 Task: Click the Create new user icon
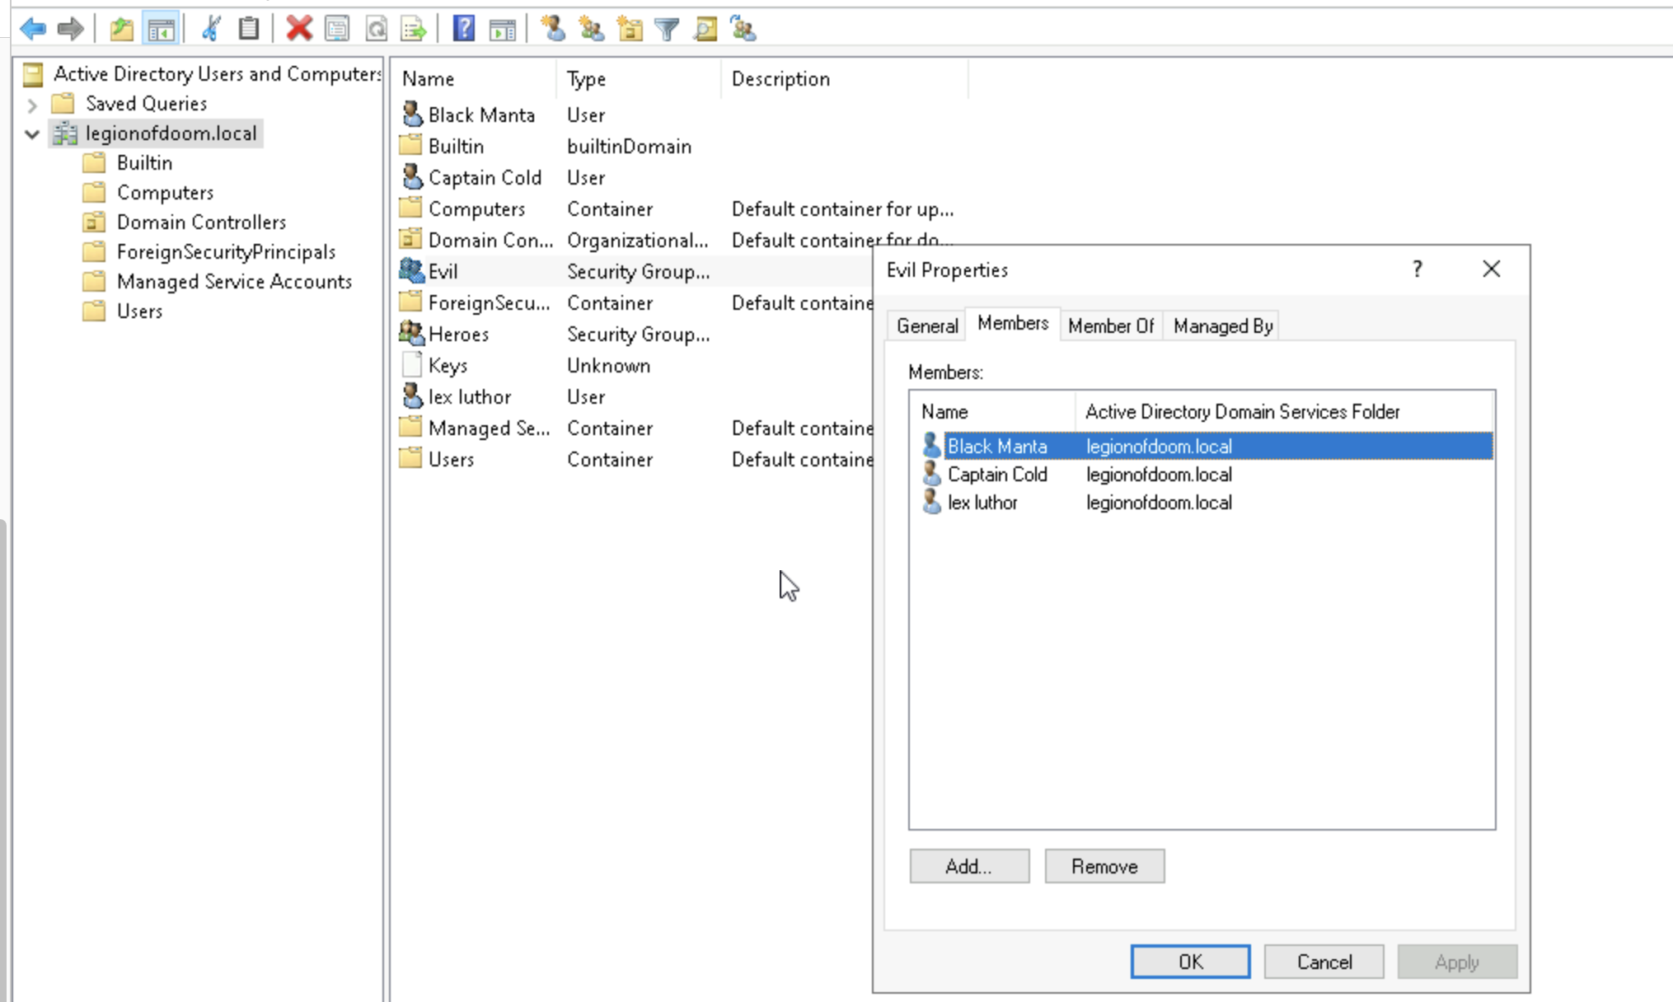[553, 29]
